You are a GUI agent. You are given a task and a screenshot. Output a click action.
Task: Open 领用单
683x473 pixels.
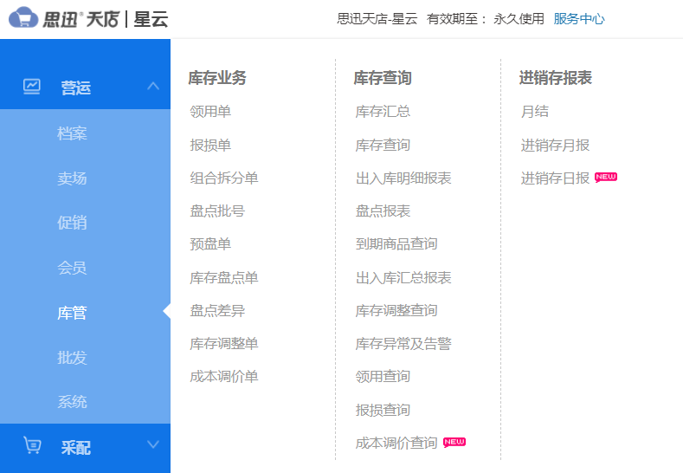210,112
